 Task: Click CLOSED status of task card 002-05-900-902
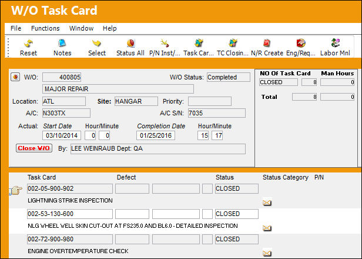click(x=237, y=189)
